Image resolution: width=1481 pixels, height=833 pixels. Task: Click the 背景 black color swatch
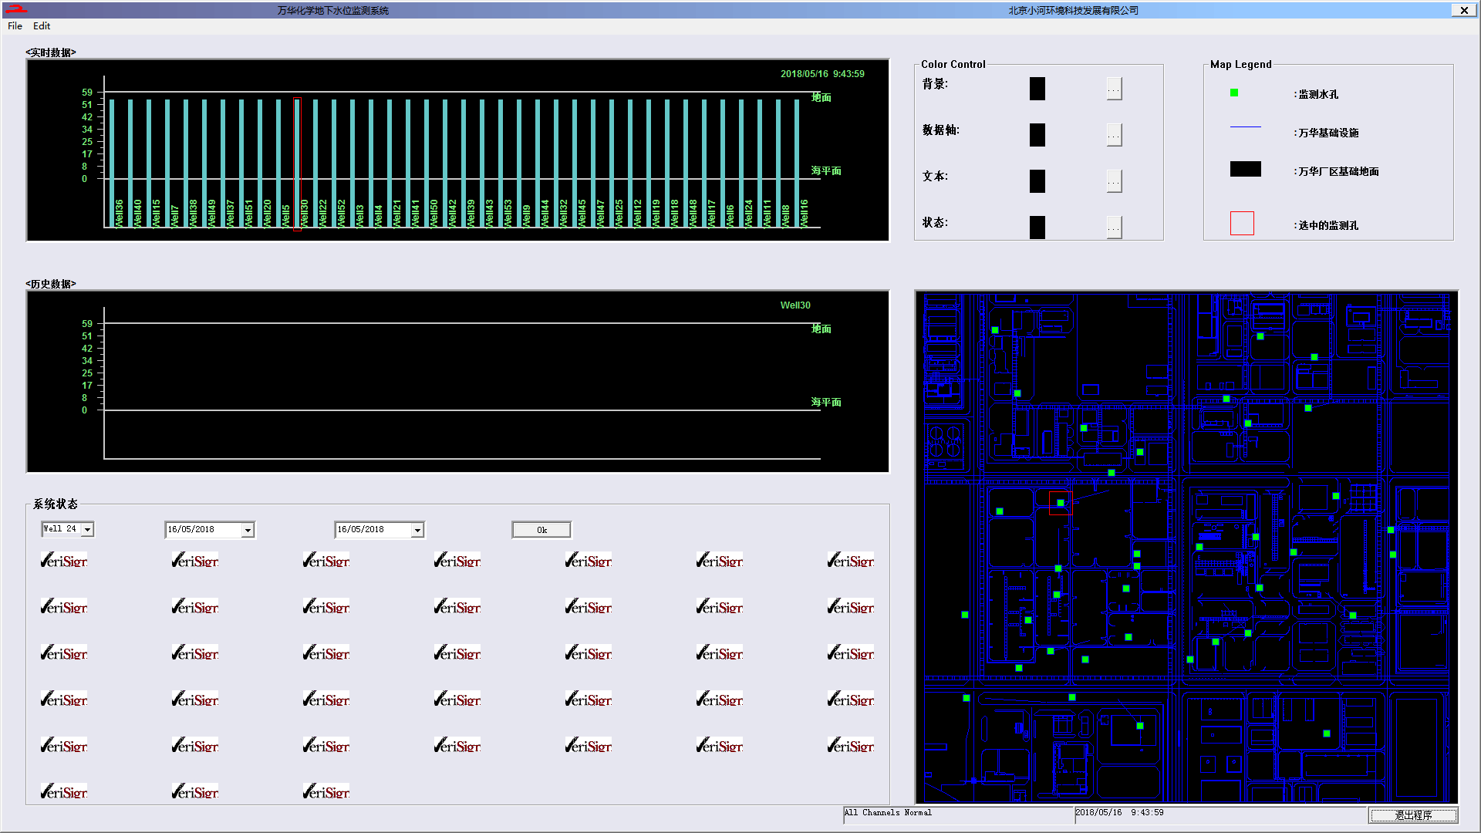click(1037, 89)
